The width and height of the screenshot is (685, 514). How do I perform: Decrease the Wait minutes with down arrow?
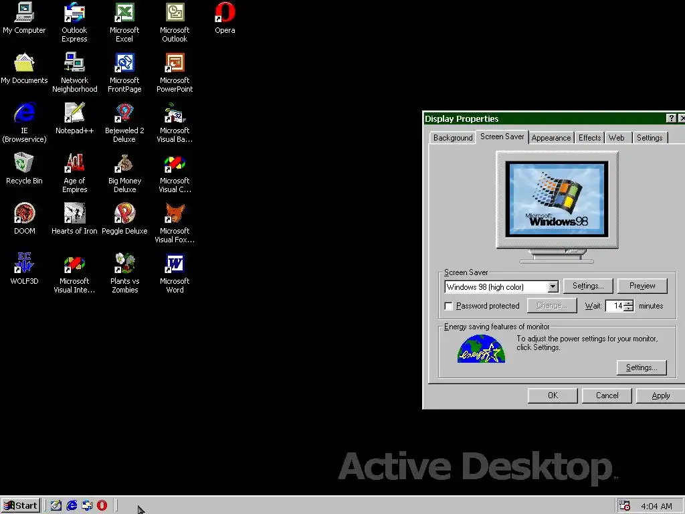tap(628, 309)
